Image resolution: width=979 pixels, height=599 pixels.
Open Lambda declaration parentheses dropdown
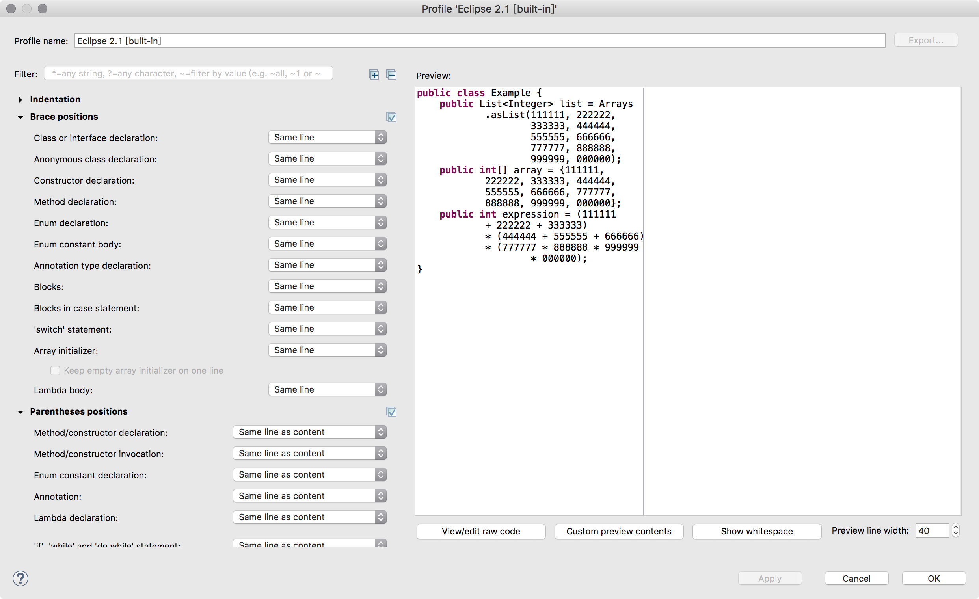309,517
